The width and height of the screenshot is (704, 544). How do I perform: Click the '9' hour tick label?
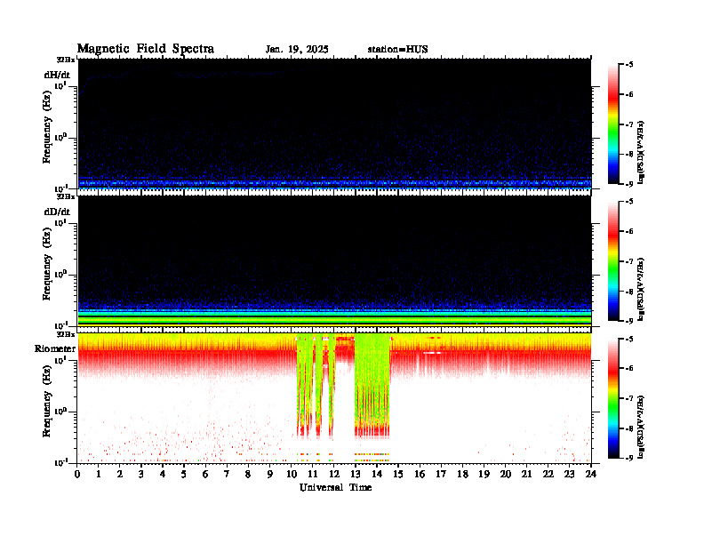(269, 474)
